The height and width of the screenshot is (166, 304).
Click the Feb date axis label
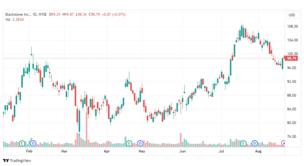[29, 151]
